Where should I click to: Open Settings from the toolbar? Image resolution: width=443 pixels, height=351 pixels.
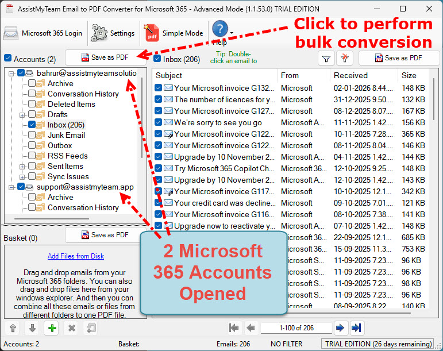pyautogui.click(x=113, y=33)
